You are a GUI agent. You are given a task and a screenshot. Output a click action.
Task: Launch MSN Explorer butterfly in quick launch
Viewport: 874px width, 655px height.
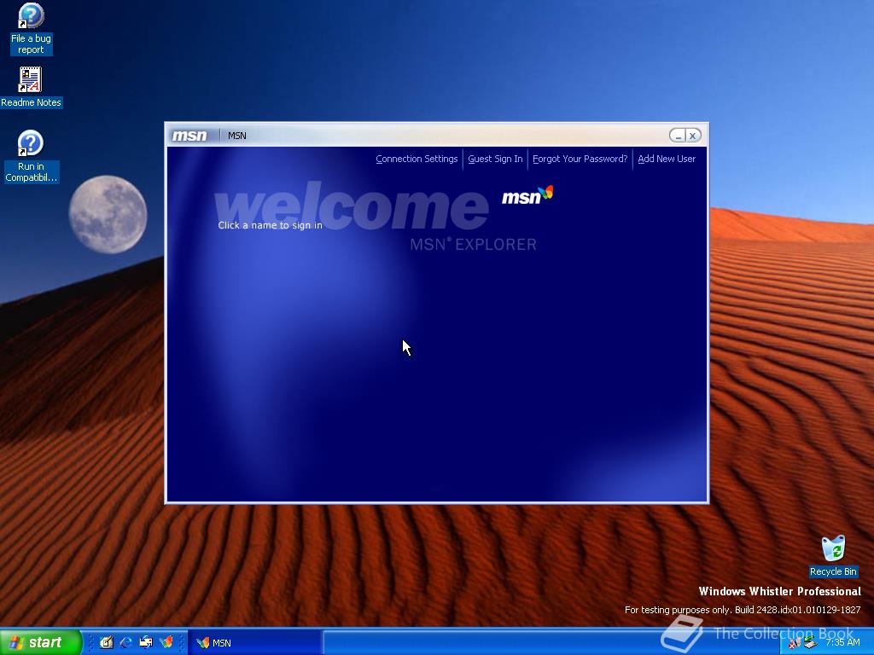[166, 642]
